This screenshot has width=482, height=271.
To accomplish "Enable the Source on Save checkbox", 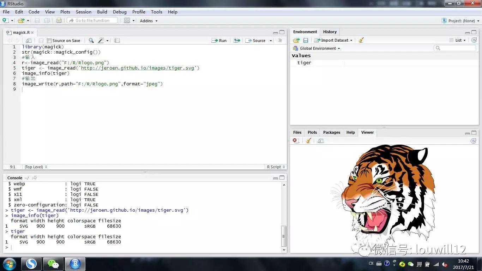I will click(49, 41).
